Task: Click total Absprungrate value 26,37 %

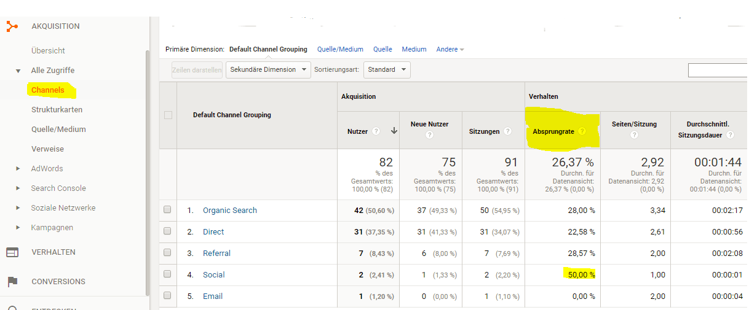Action: click(572, 163)
